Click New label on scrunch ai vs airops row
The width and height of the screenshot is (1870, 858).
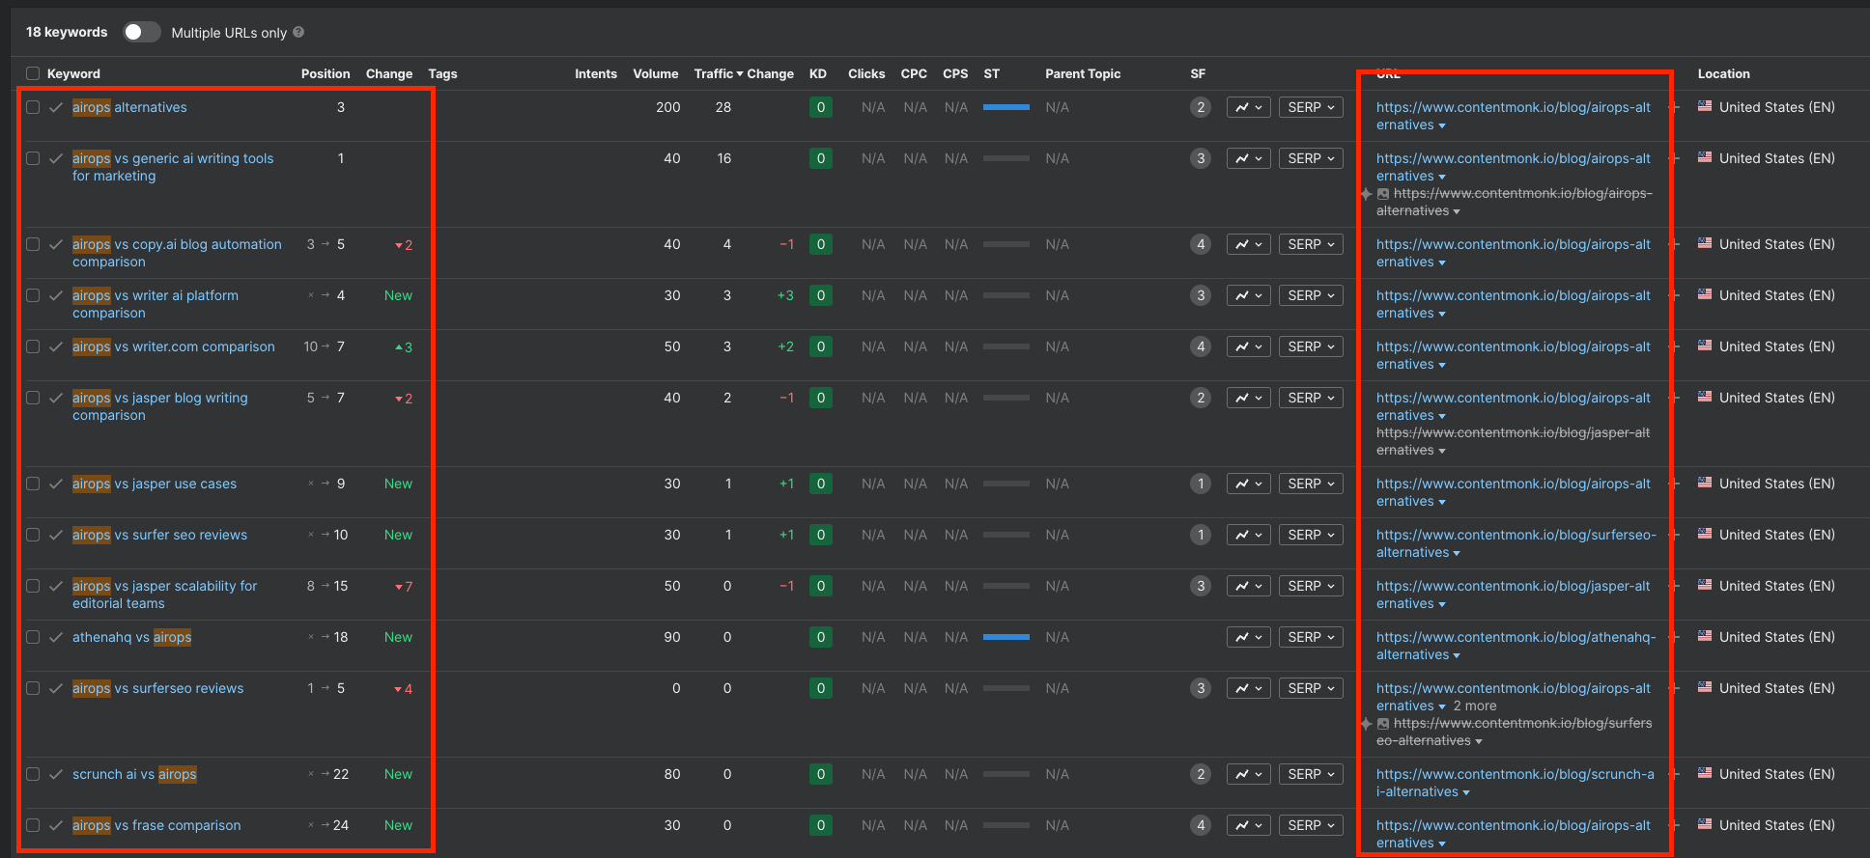pyautogui.click(x=398, y=774)
